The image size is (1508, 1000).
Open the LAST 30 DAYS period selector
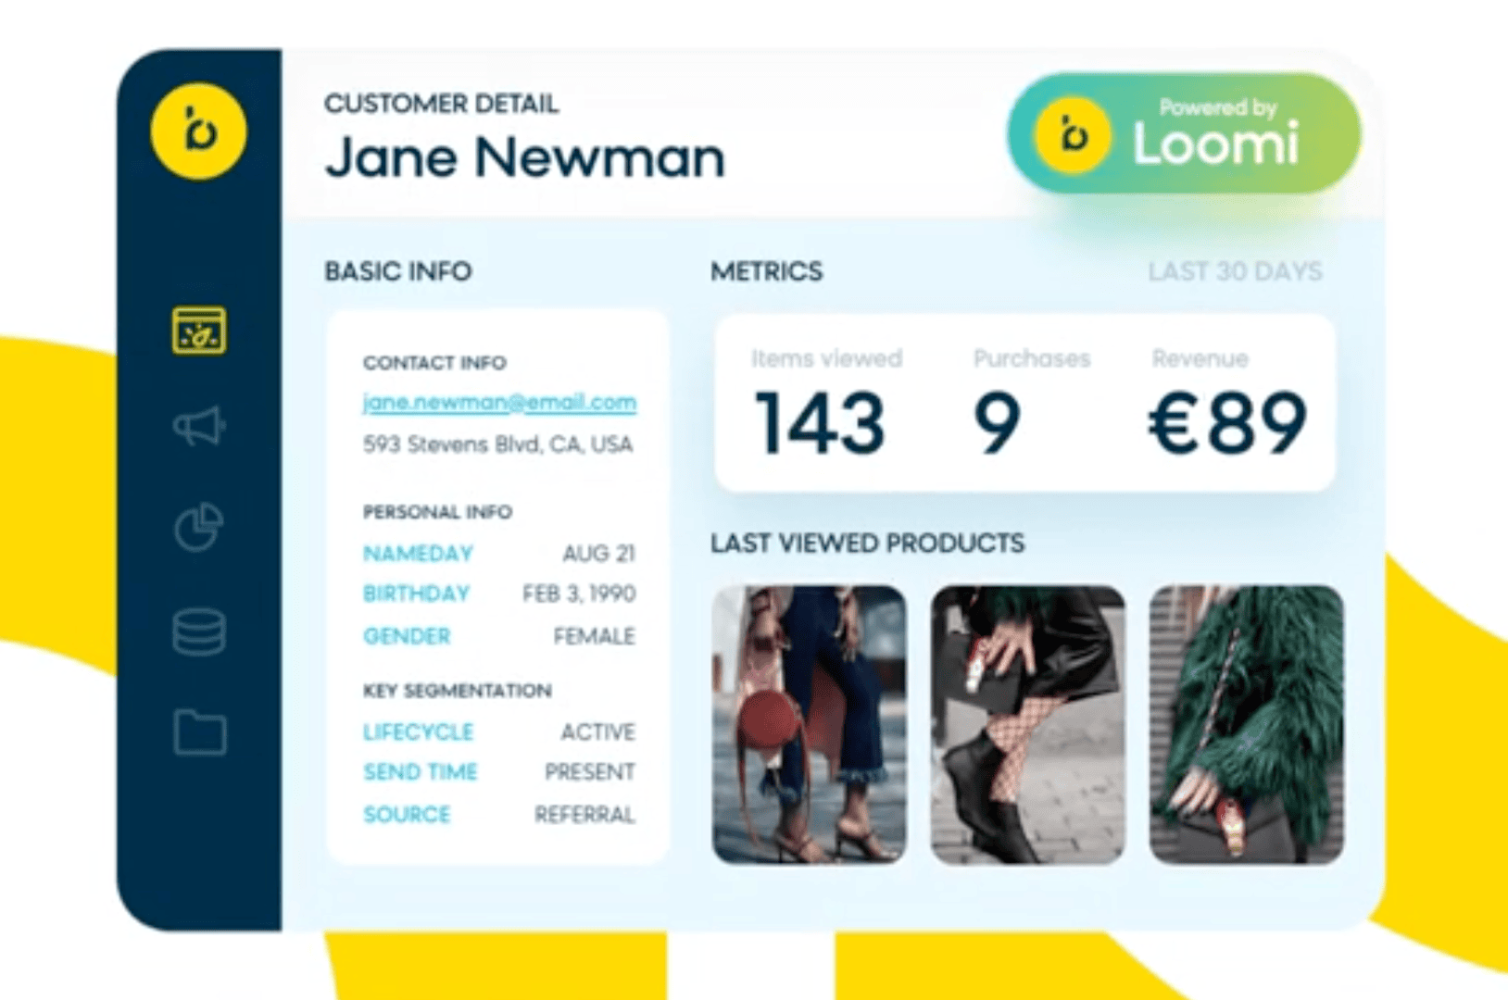pos(1234,272)
